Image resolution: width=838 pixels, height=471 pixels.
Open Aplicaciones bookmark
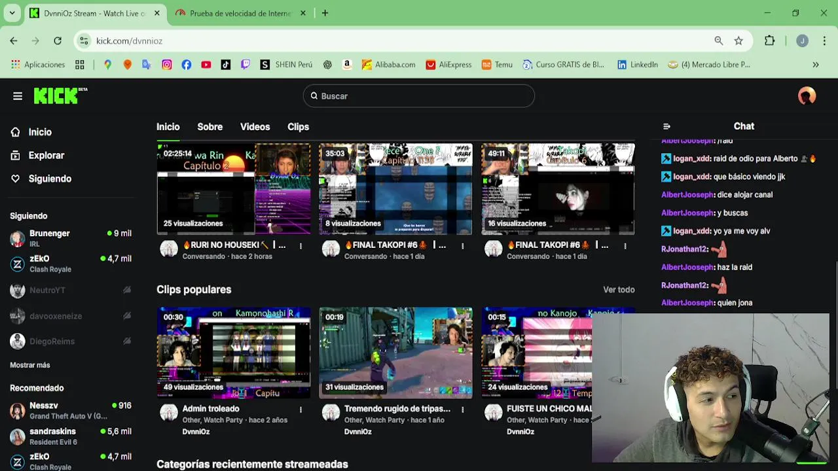(38, 65)
